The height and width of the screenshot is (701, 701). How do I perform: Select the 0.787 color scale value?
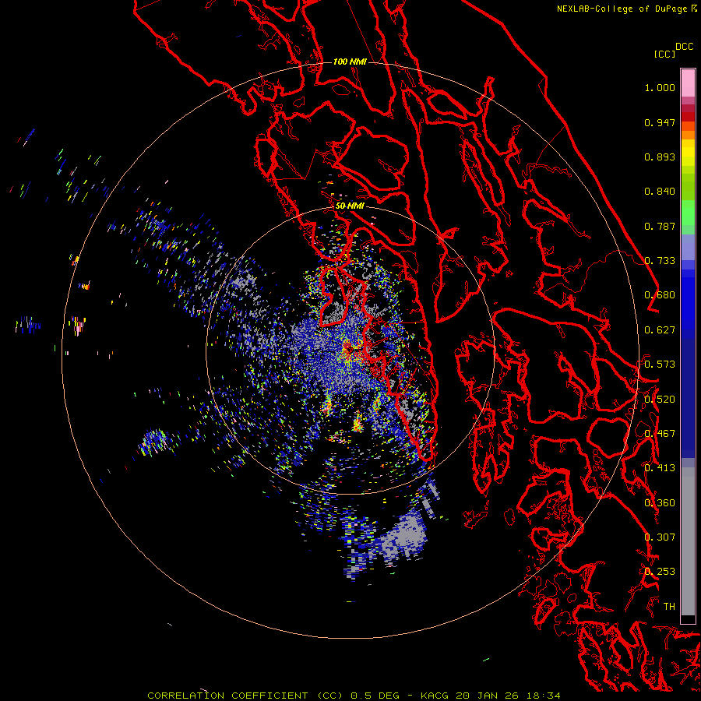tap(660, 226)
